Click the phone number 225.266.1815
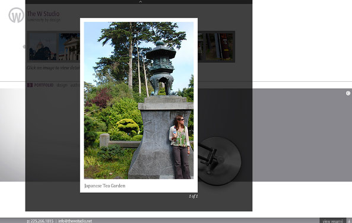This screenshot has height=223, width=352. click(40, 221)
